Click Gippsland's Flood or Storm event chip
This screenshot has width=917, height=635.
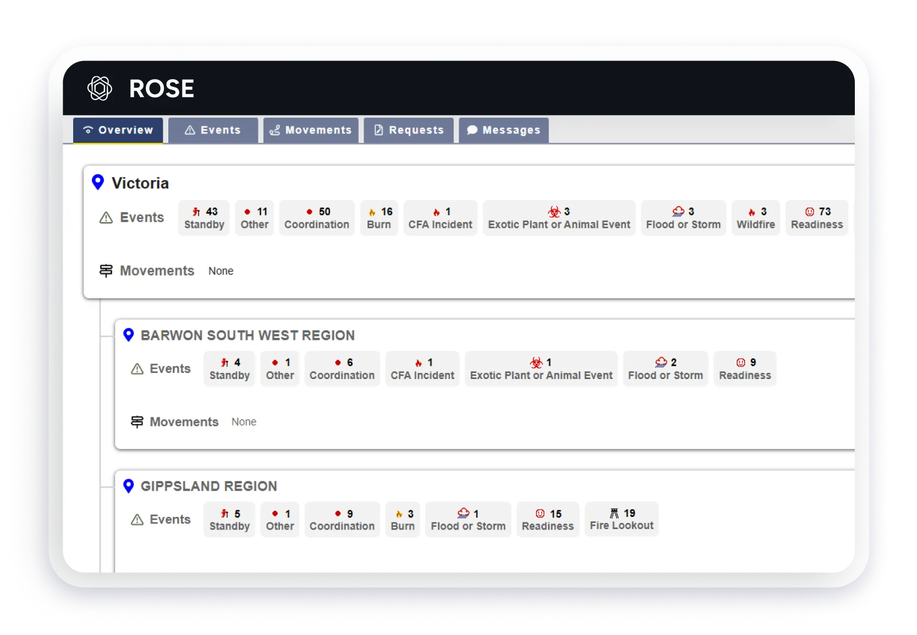pyautogui.click(x=468, y=519)
